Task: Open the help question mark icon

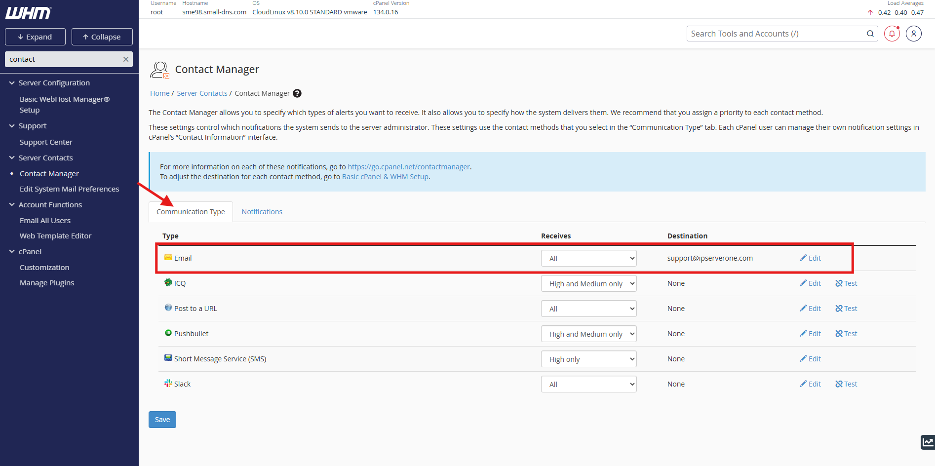Action: coord(297,93)
